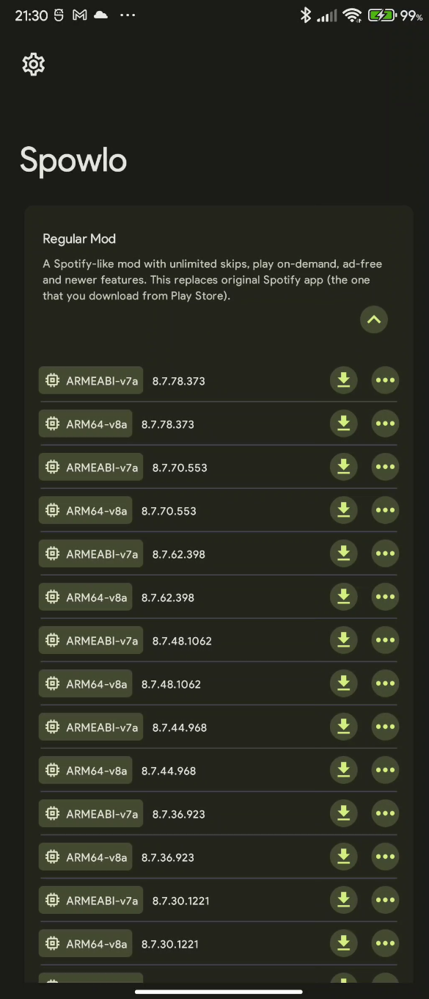Image resolution: width=429 pixels, height=999 pixels.
Task: Open options menu for ARM64-v8a 8.7.36.923
Action: pos(385,857)
